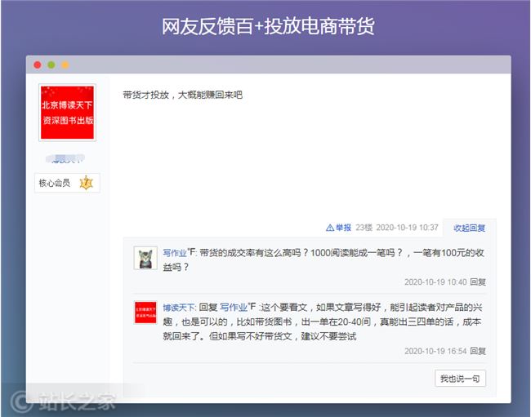Click the post text 带货才投放，大概能赚回来吧
The height and width of the screenshot is (417, 531).
coord(182,95)
